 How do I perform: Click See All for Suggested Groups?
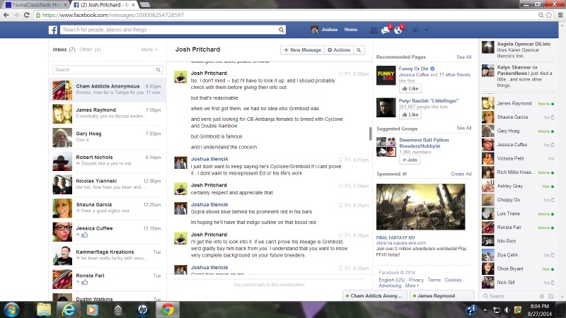pos(464,128)
